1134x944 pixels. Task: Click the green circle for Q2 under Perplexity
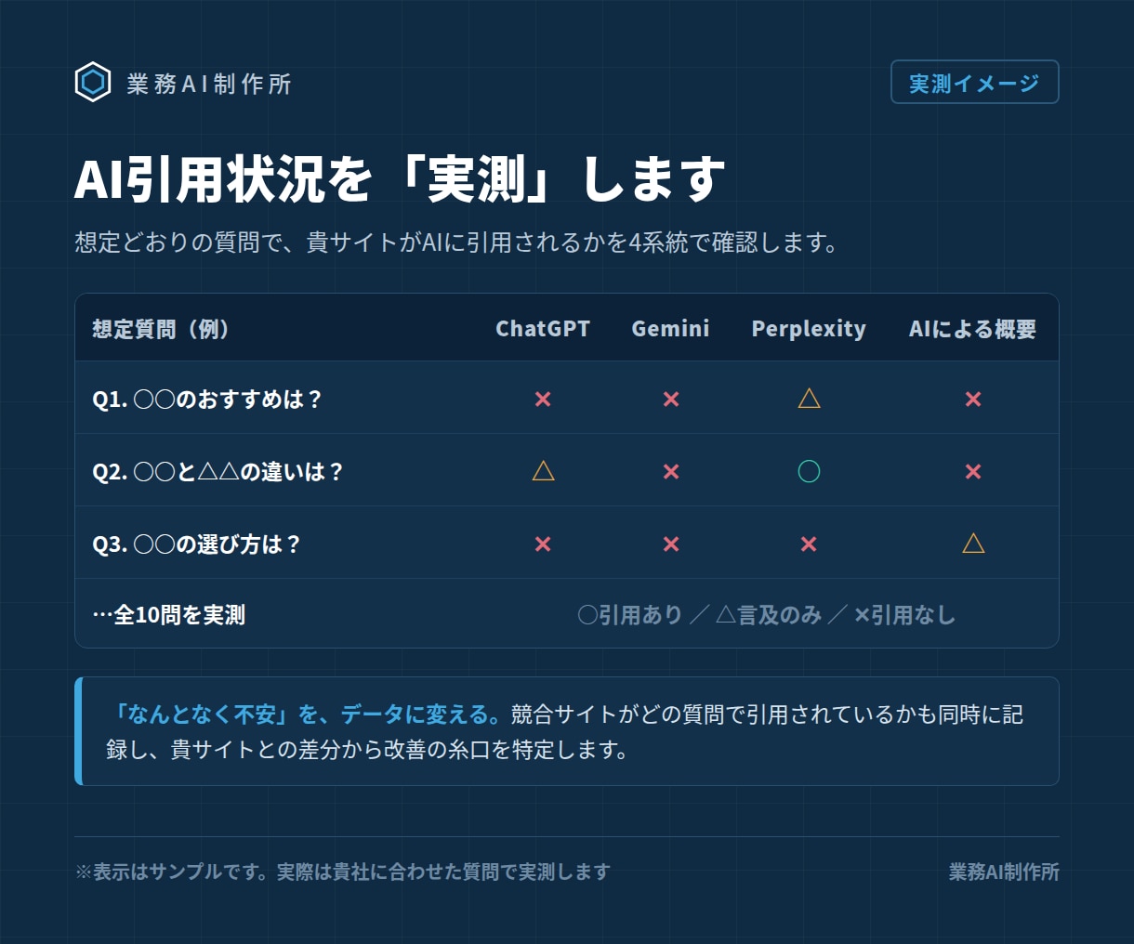click(x=810, y=472)
